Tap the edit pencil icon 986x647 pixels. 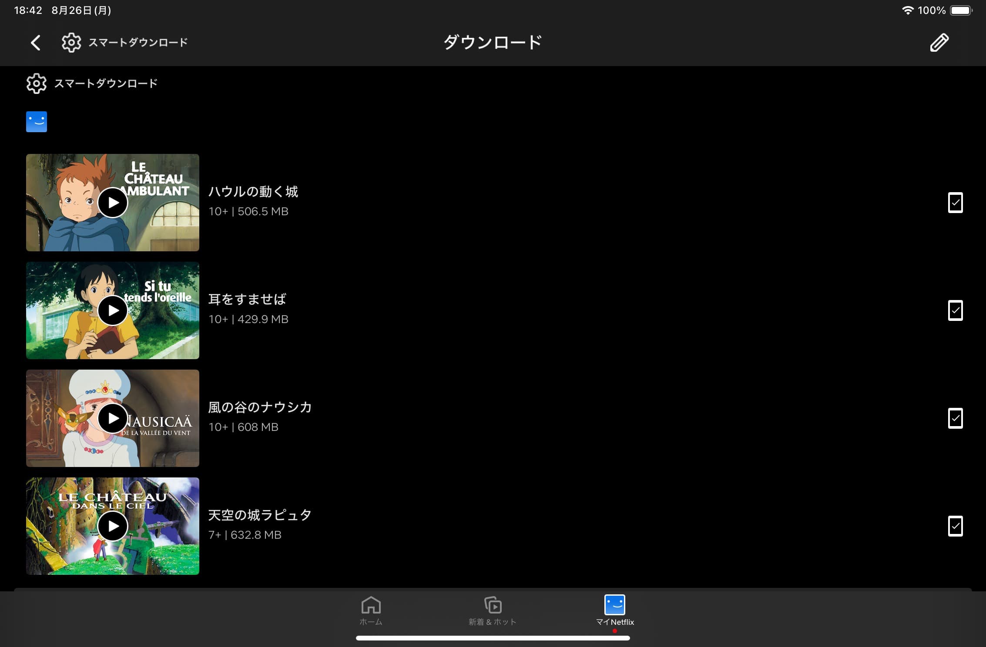(x=939, y=42)
